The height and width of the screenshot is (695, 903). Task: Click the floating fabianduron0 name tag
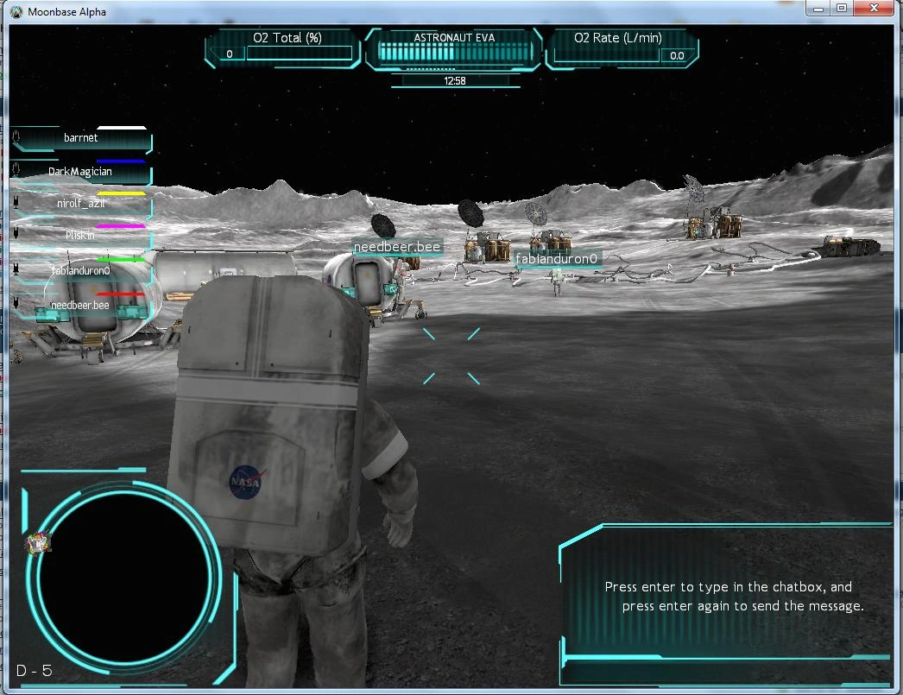[556, 258]
